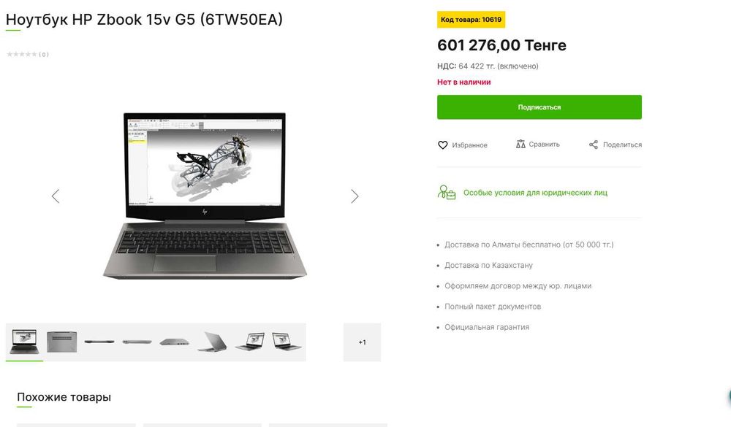The height and width of the screenshot is (427, 731).
Task: Click the legal entities briefcase icon
Action: 446,192
